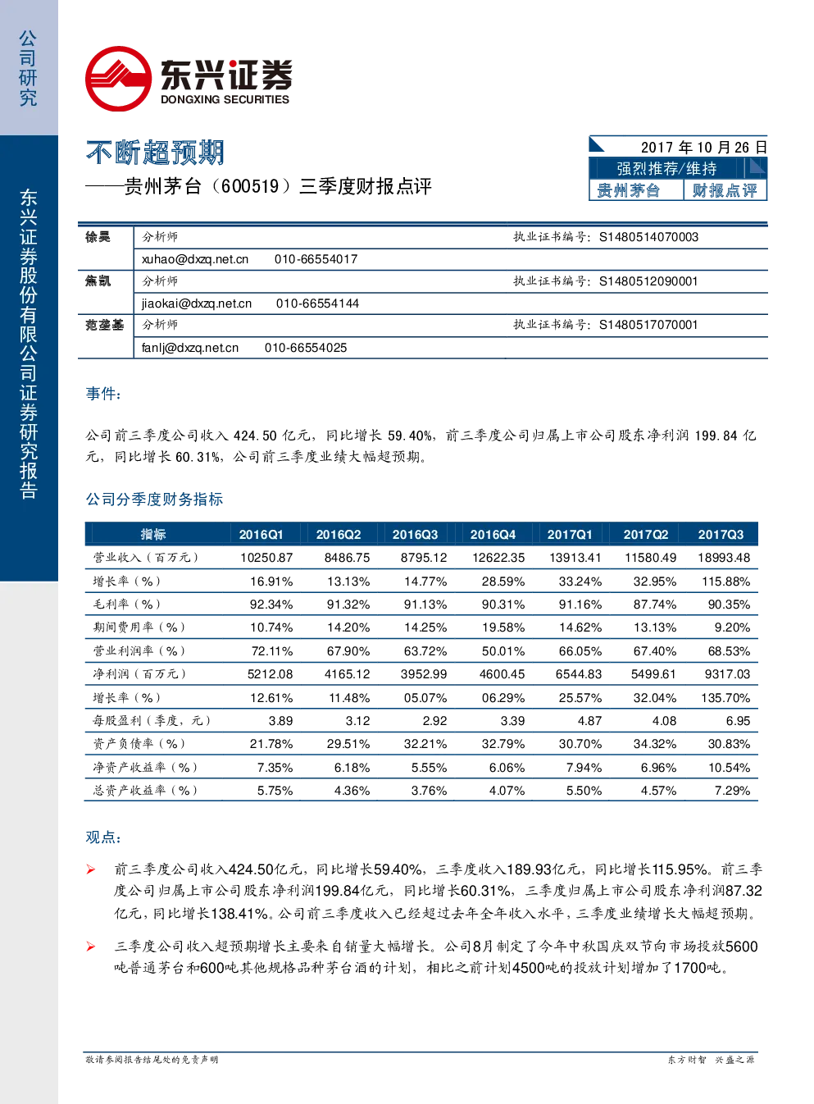This screenshot has height=1104, width=814.
Task: Click the 2016Q3 column header
Action: click(415, 534)
